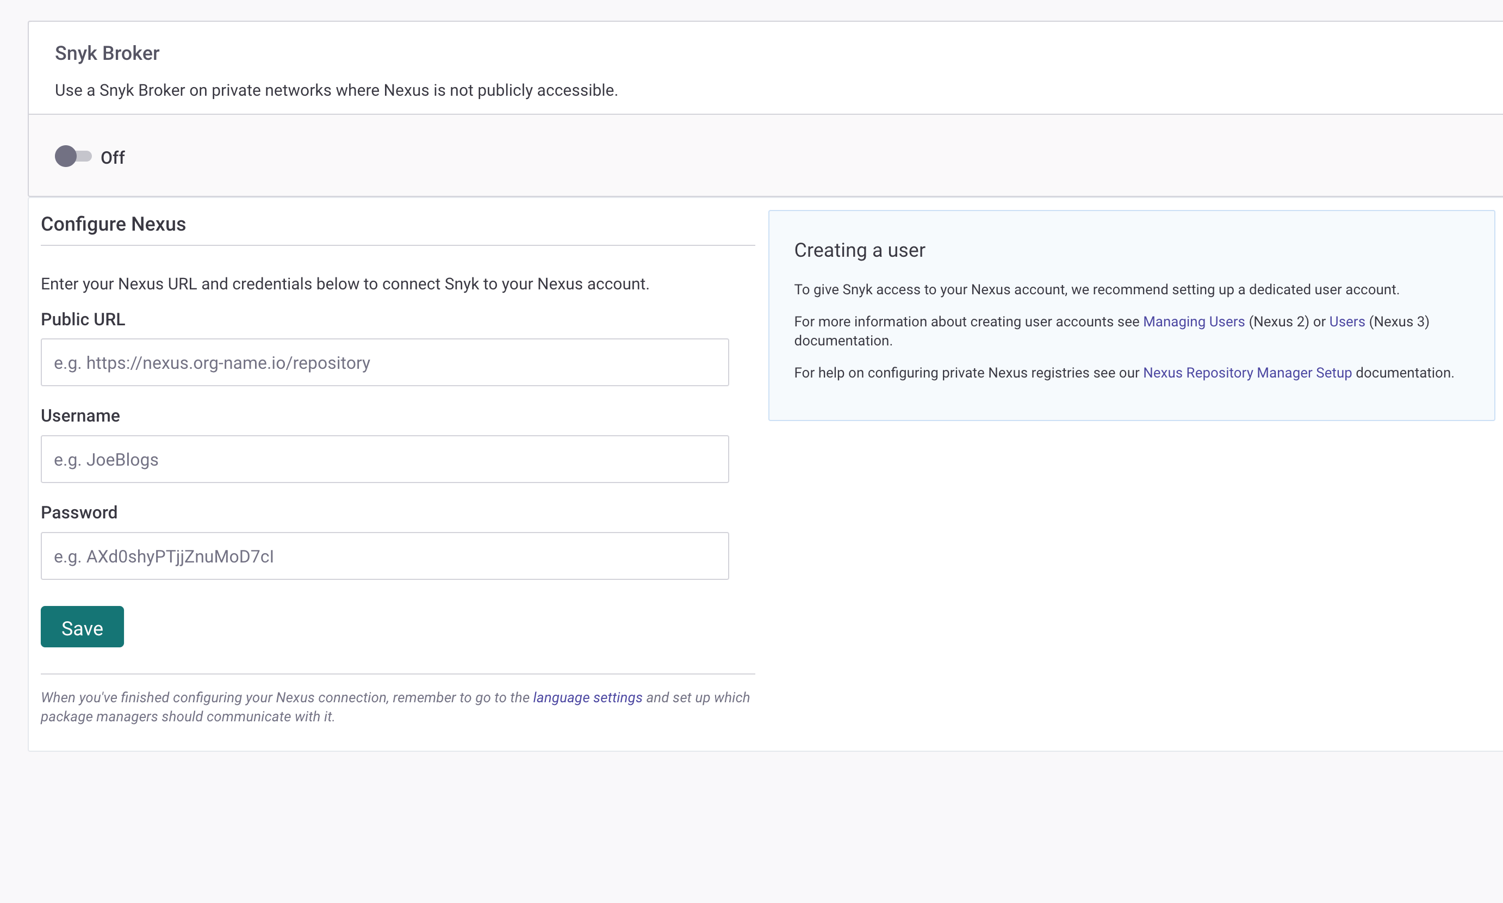Open the Managing Users documentation link
The image size is (1503, 903).
(x=1194, y=321)
